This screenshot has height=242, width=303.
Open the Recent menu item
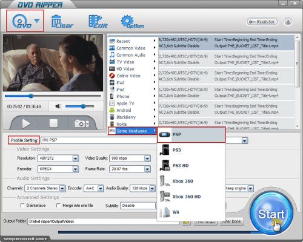[x=132, y=41]
